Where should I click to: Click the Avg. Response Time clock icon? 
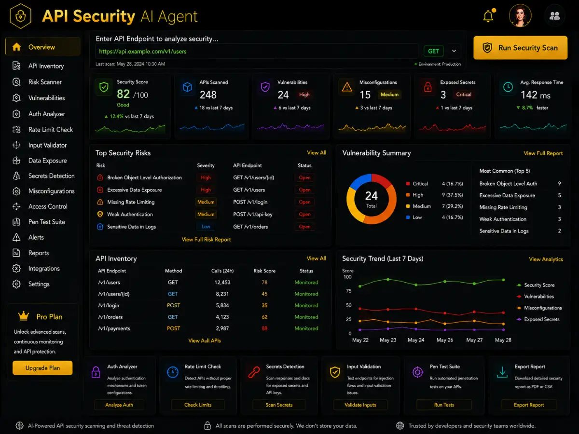click(508, 88)
